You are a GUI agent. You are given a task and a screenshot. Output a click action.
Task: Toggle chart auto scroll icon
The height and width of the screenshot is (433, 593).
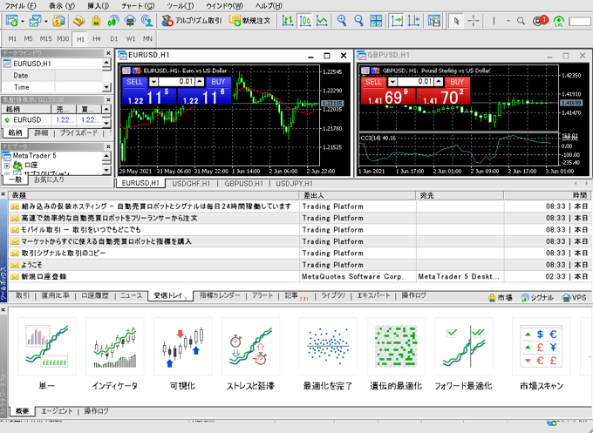click(x=397, y=21)
